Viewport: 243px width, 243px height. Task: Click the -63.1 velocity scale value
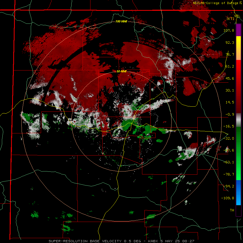pos(229,162)
